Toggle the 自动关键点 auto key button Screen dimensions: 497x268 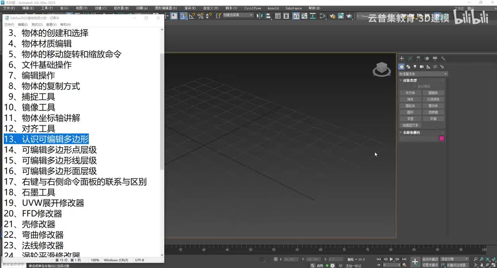[430, 259]
